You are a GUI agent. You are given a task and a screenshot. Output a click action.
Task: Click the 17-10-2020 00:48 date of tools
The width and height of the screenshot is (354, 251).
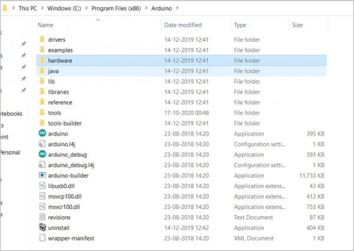[186, 113]
